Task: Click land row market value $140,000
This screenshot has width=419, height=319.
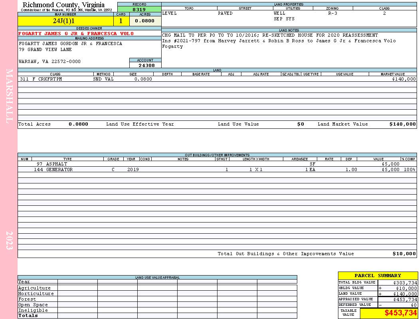Action: [x=404, y=79]
